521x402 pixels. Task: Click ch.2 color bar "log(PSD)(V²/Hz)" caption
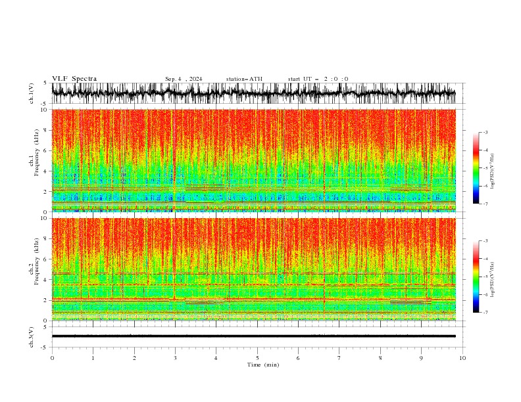(x=493, y=280)
